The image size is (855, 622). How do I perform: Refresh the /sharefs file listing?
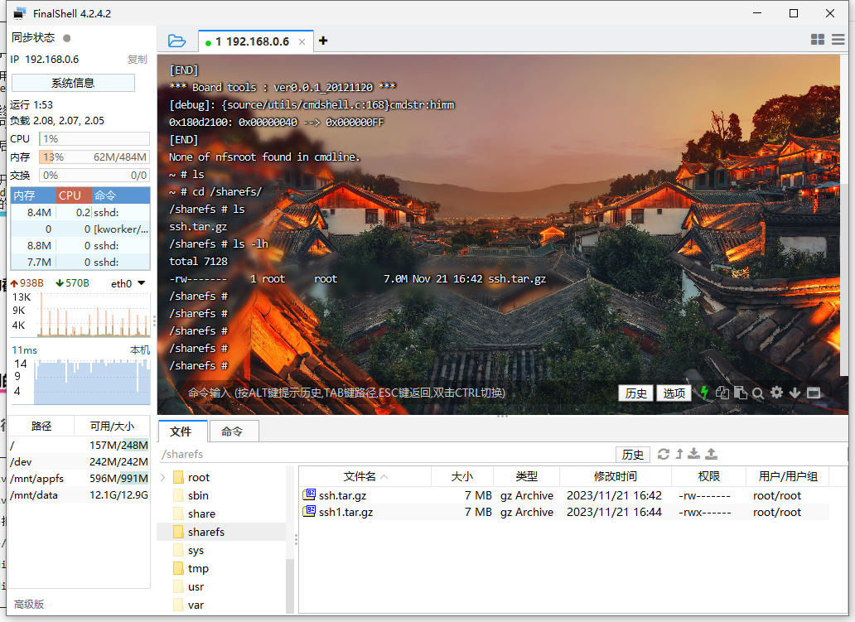[663, 454]
